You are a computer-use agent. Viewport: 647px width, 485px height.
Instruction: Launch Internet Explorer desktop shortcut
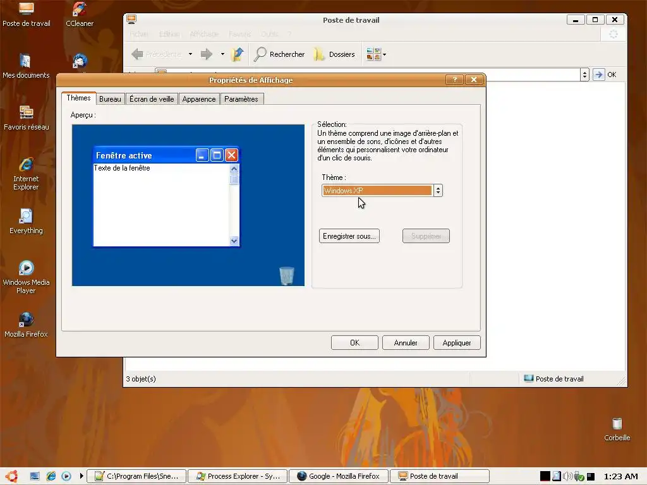coord(26,174)
